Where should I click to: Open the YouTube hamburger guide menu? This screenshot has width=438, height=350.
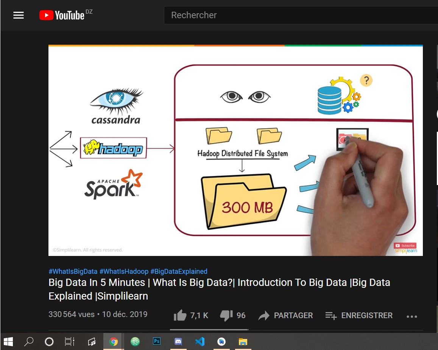(19, 15)
